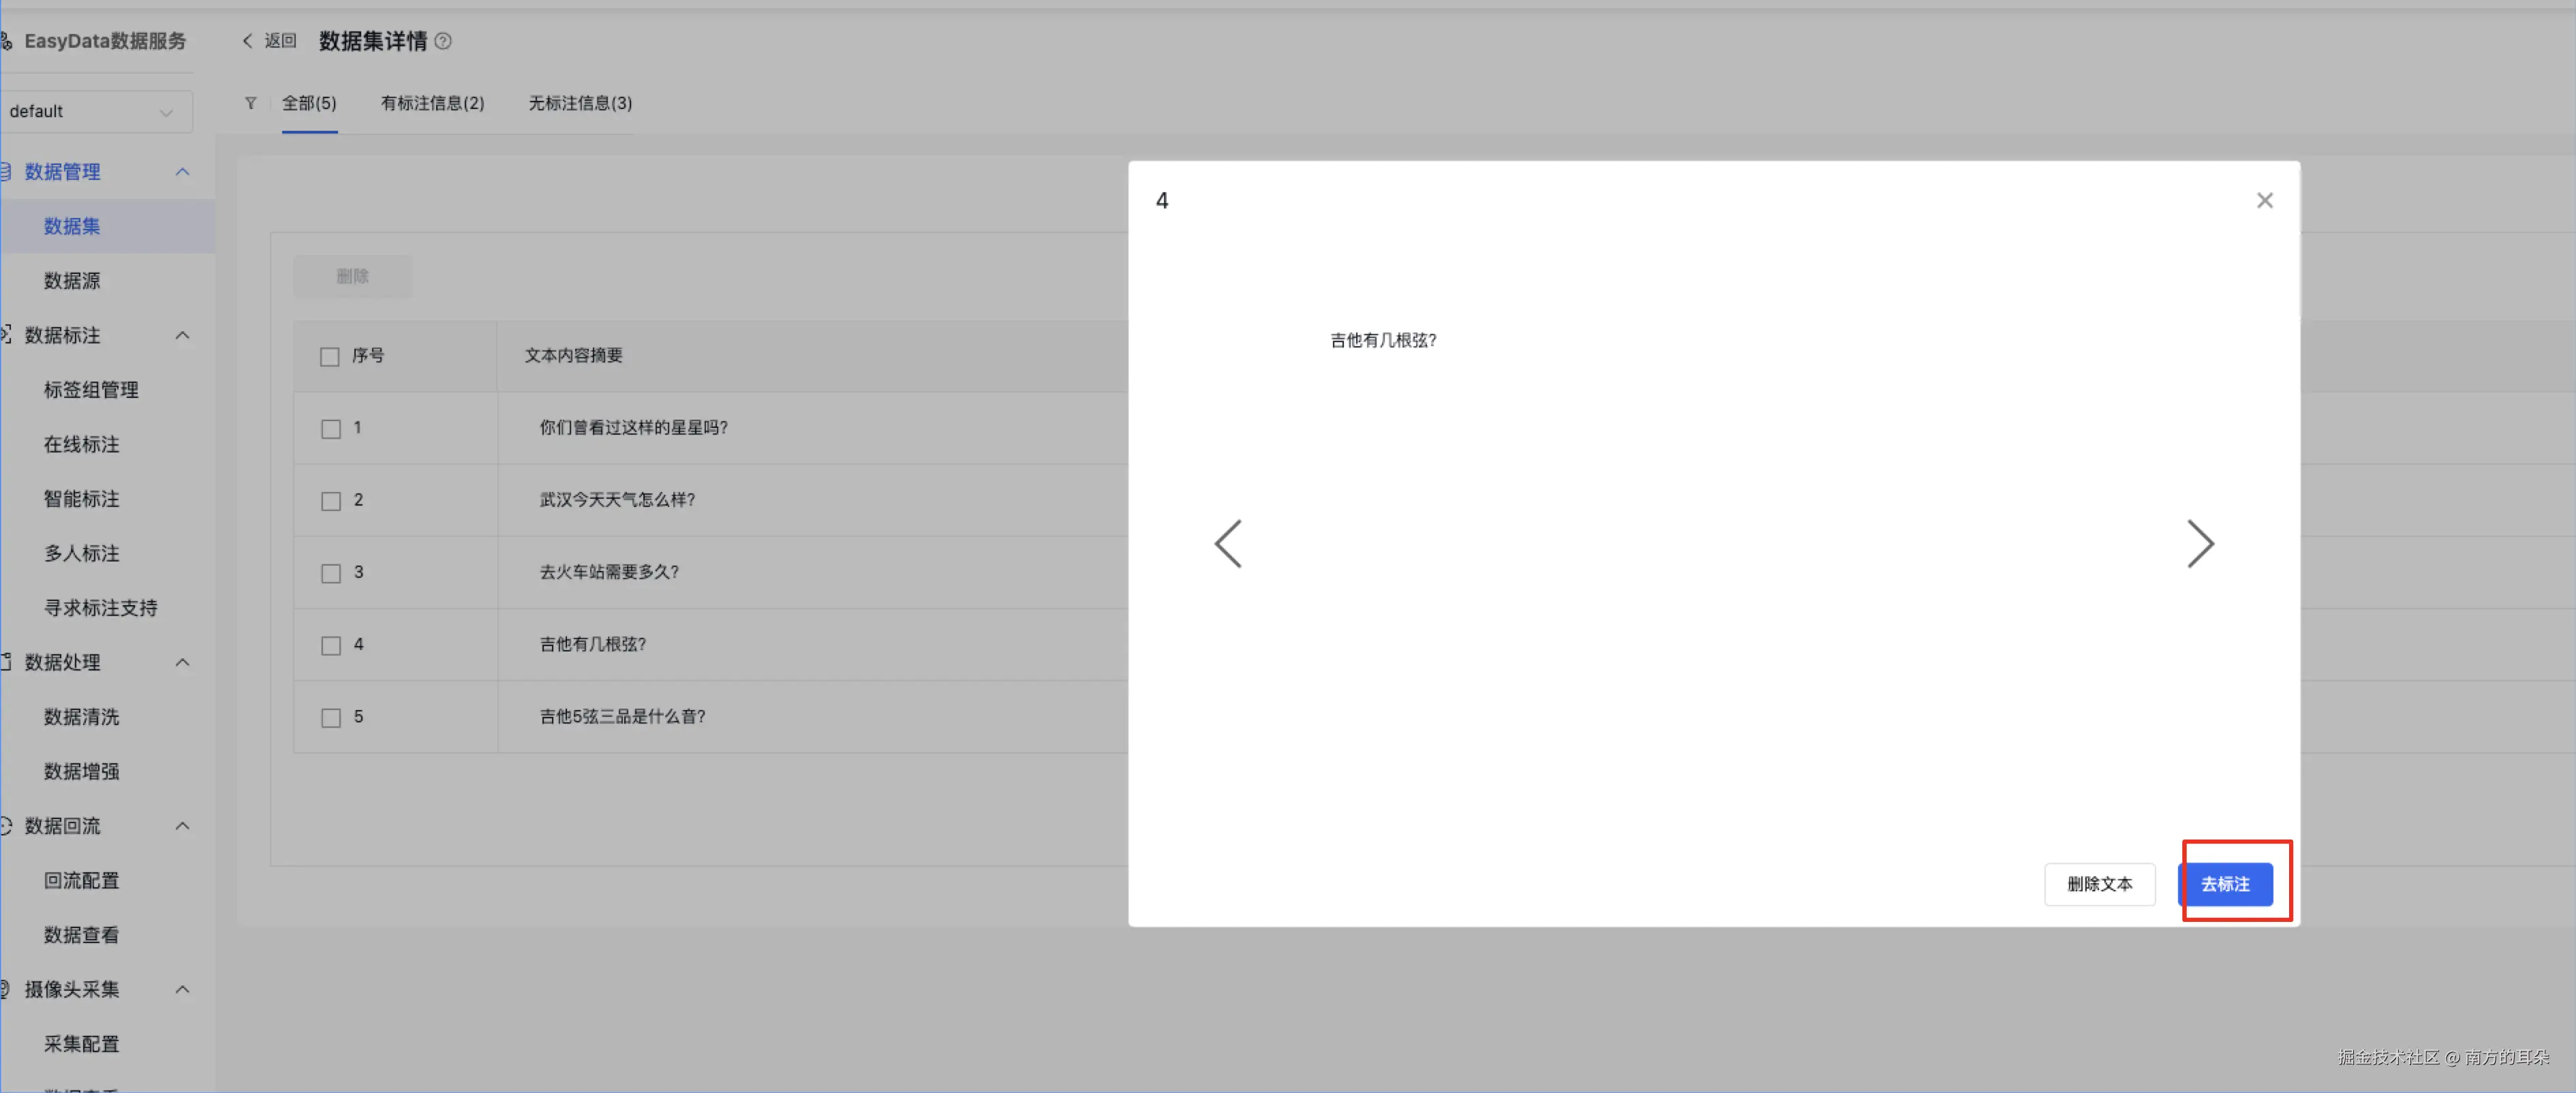Click the 删除文本 button
The height and width of the screenshot is (1093, 2576).
(2099, 884)
